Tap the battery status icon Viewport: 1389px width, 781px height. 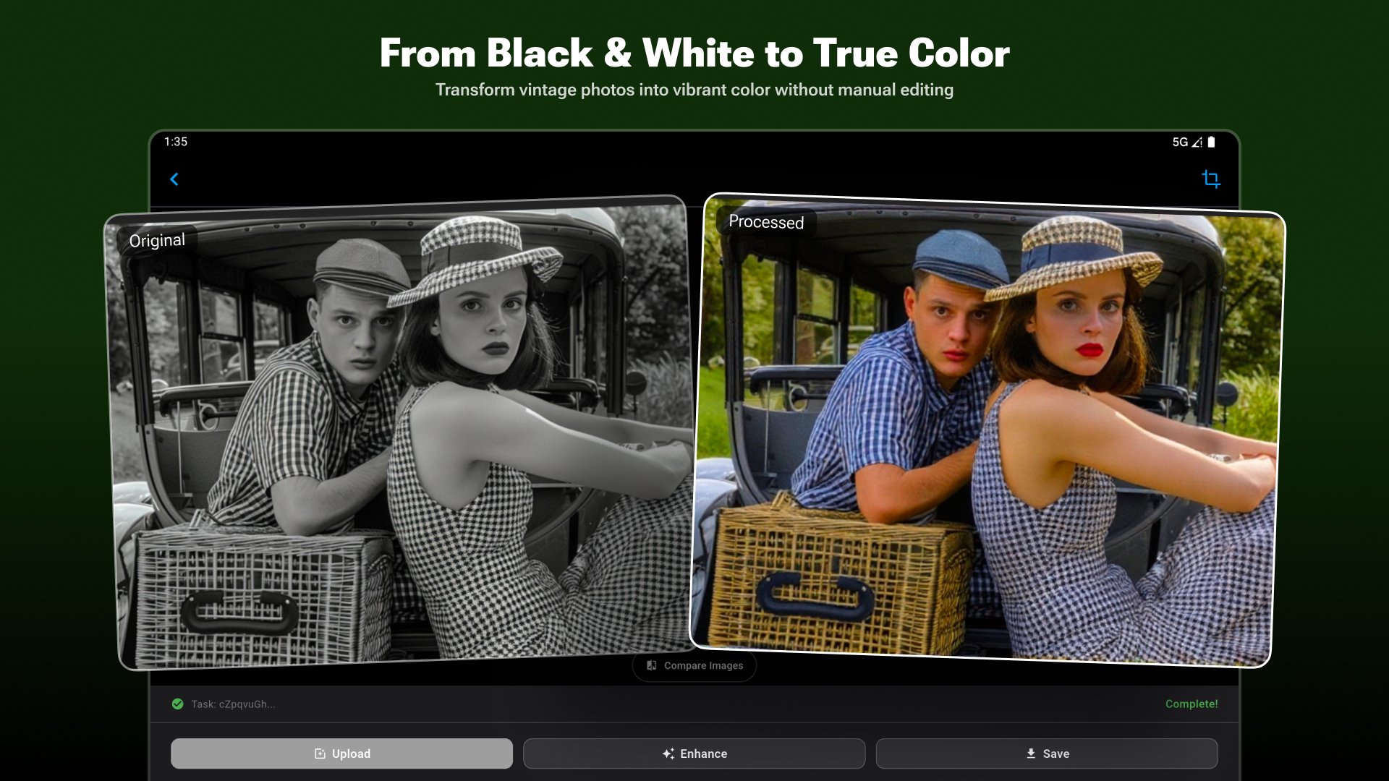pos(1212,142)
